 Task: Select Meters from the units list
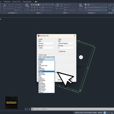[47, 71]
